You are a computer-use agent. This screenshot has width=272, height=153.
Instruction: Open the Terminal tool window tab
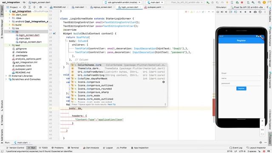(x=74, y=147)
